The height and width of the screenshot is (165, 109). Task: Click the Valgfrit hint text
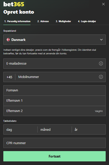point(99,111)
